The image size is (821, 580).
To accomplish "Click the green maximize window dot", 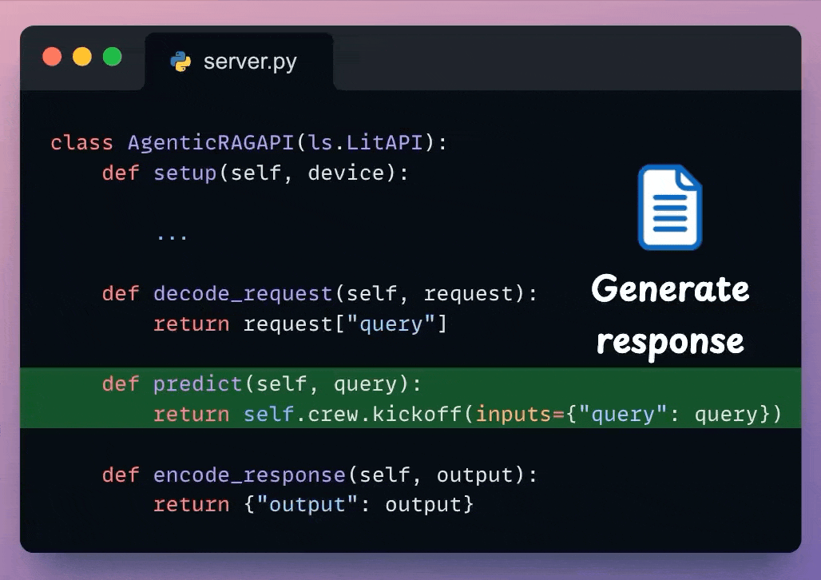I will coord(113,57).
